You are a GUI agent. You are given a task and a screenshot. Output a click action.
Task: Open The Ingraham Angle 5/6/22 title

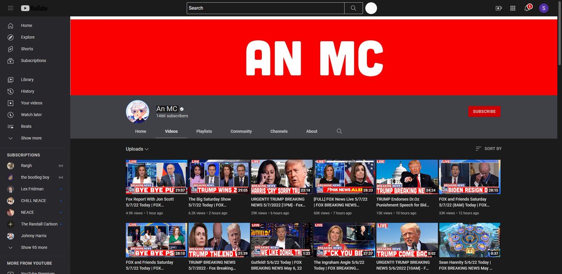(340, 265)
